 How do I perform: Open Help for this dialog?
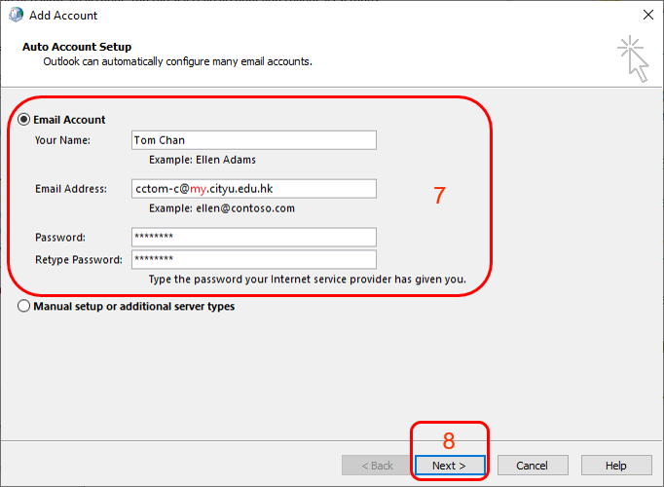coord(616,466)
